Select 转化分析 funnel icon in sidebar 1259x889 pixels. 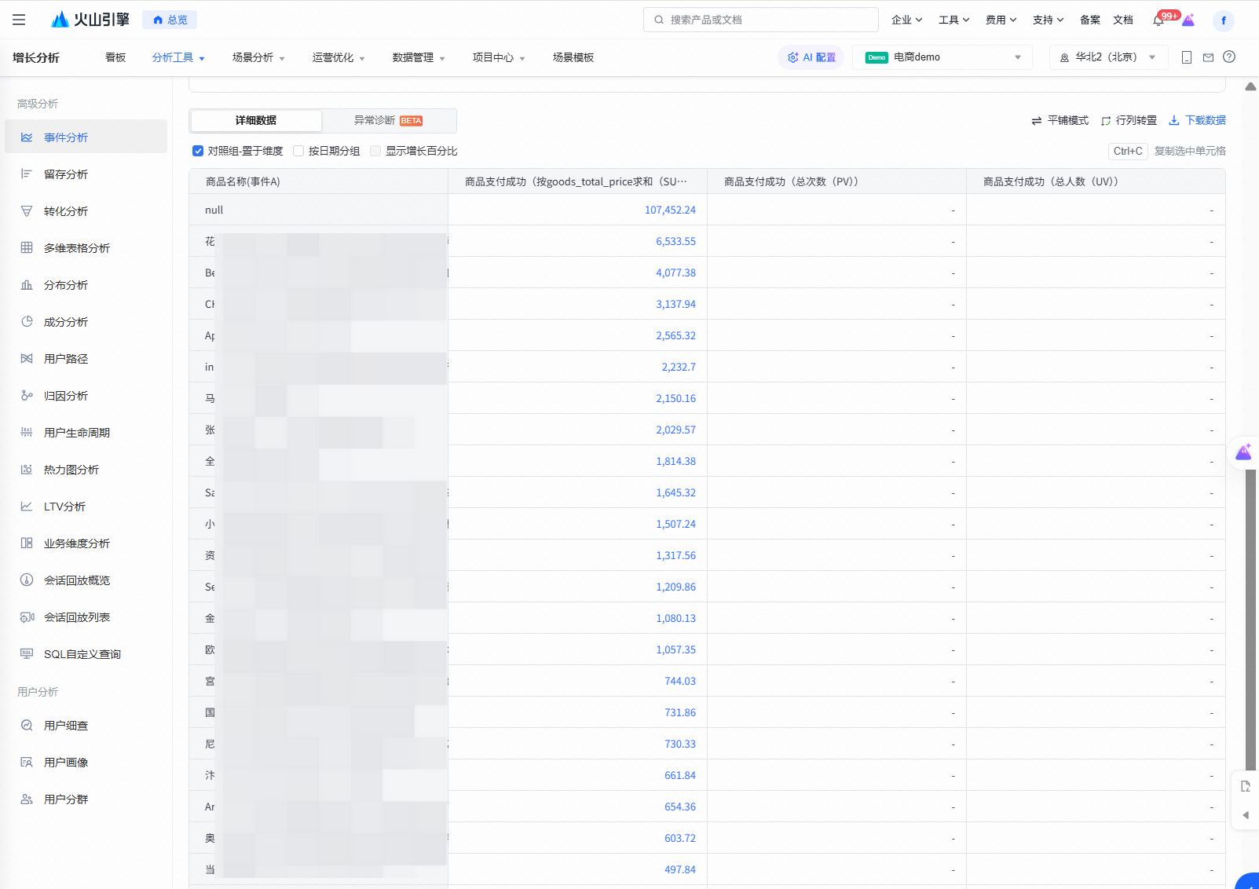coord(27,211)
